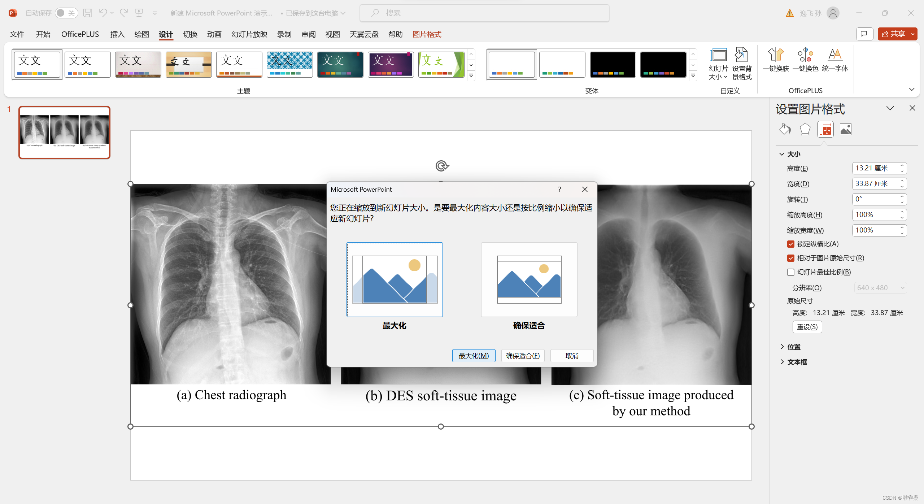Switch to Picture Format (图片格式) tab
Image resolution: width=924 pixels, height=504 pixels.
[x=427, y=34]
